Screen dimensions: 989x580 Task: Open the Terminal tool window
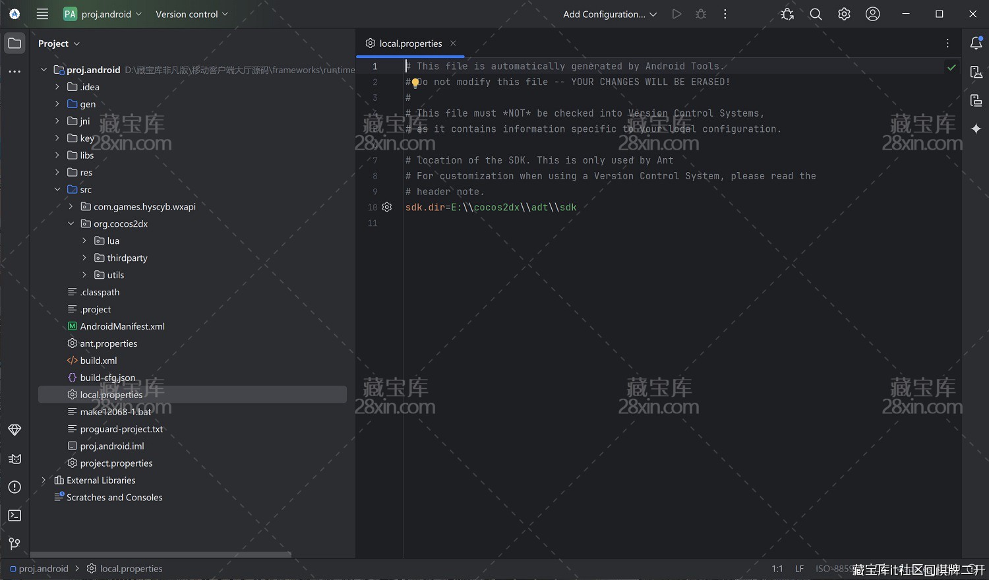coord(15,515)
